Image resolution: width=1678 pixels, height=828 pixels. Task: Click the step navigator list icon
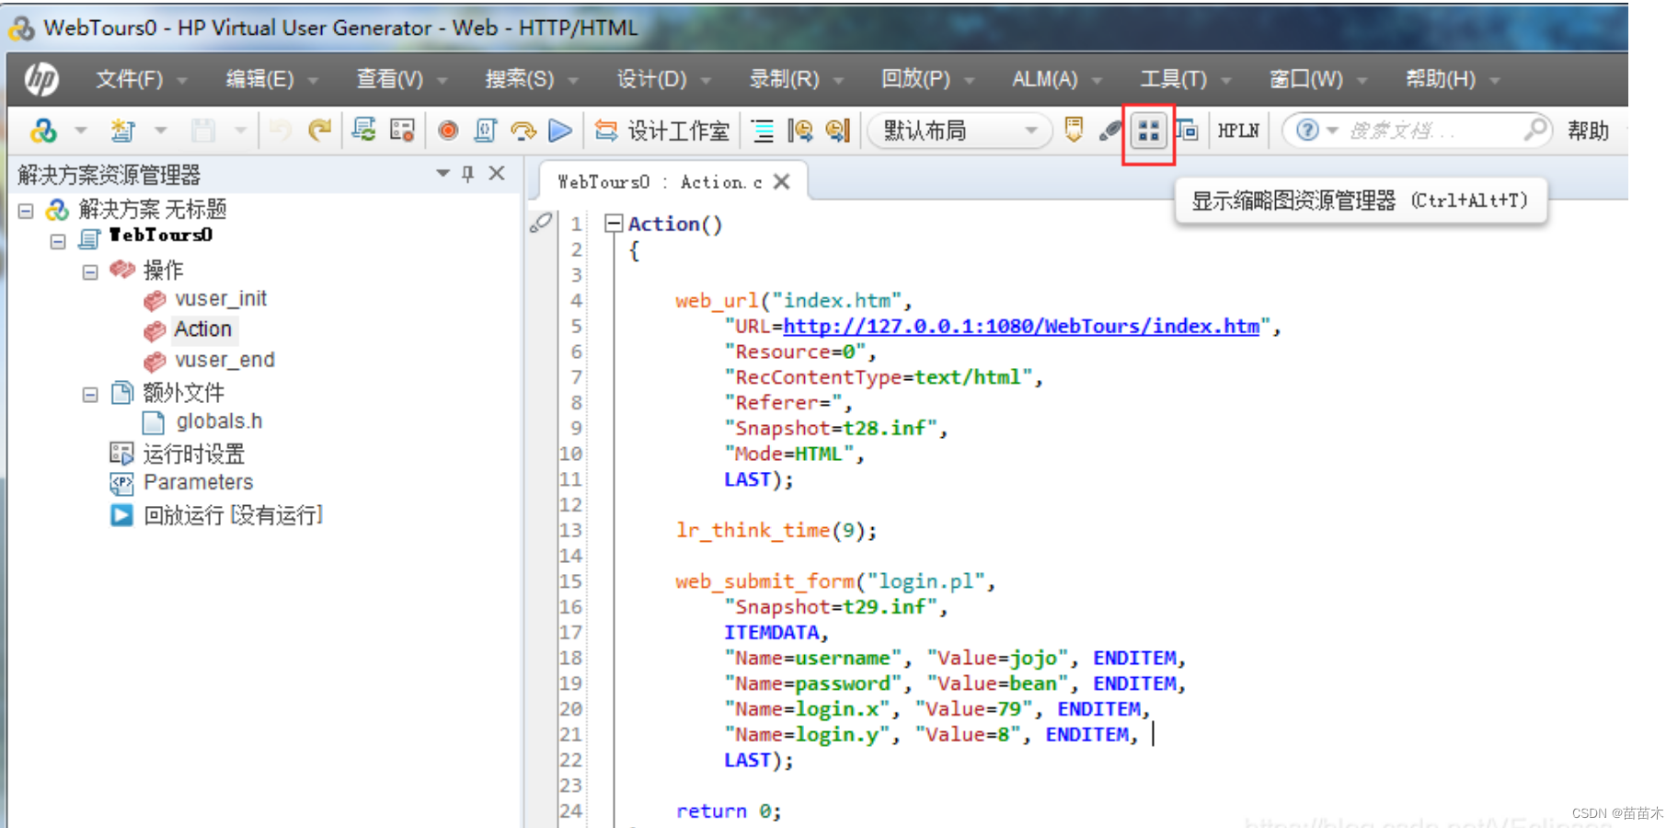[763, 131]
